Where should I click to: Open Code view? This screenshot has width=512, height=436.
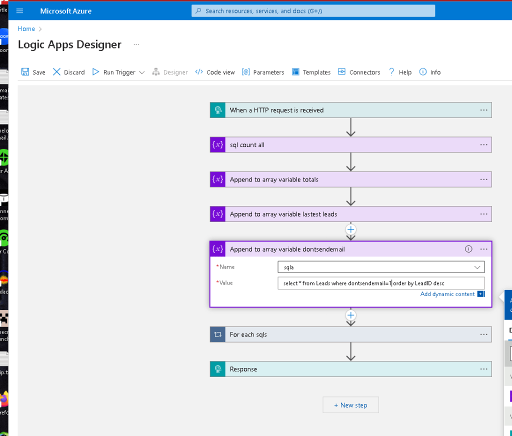[x=215, y=72]
